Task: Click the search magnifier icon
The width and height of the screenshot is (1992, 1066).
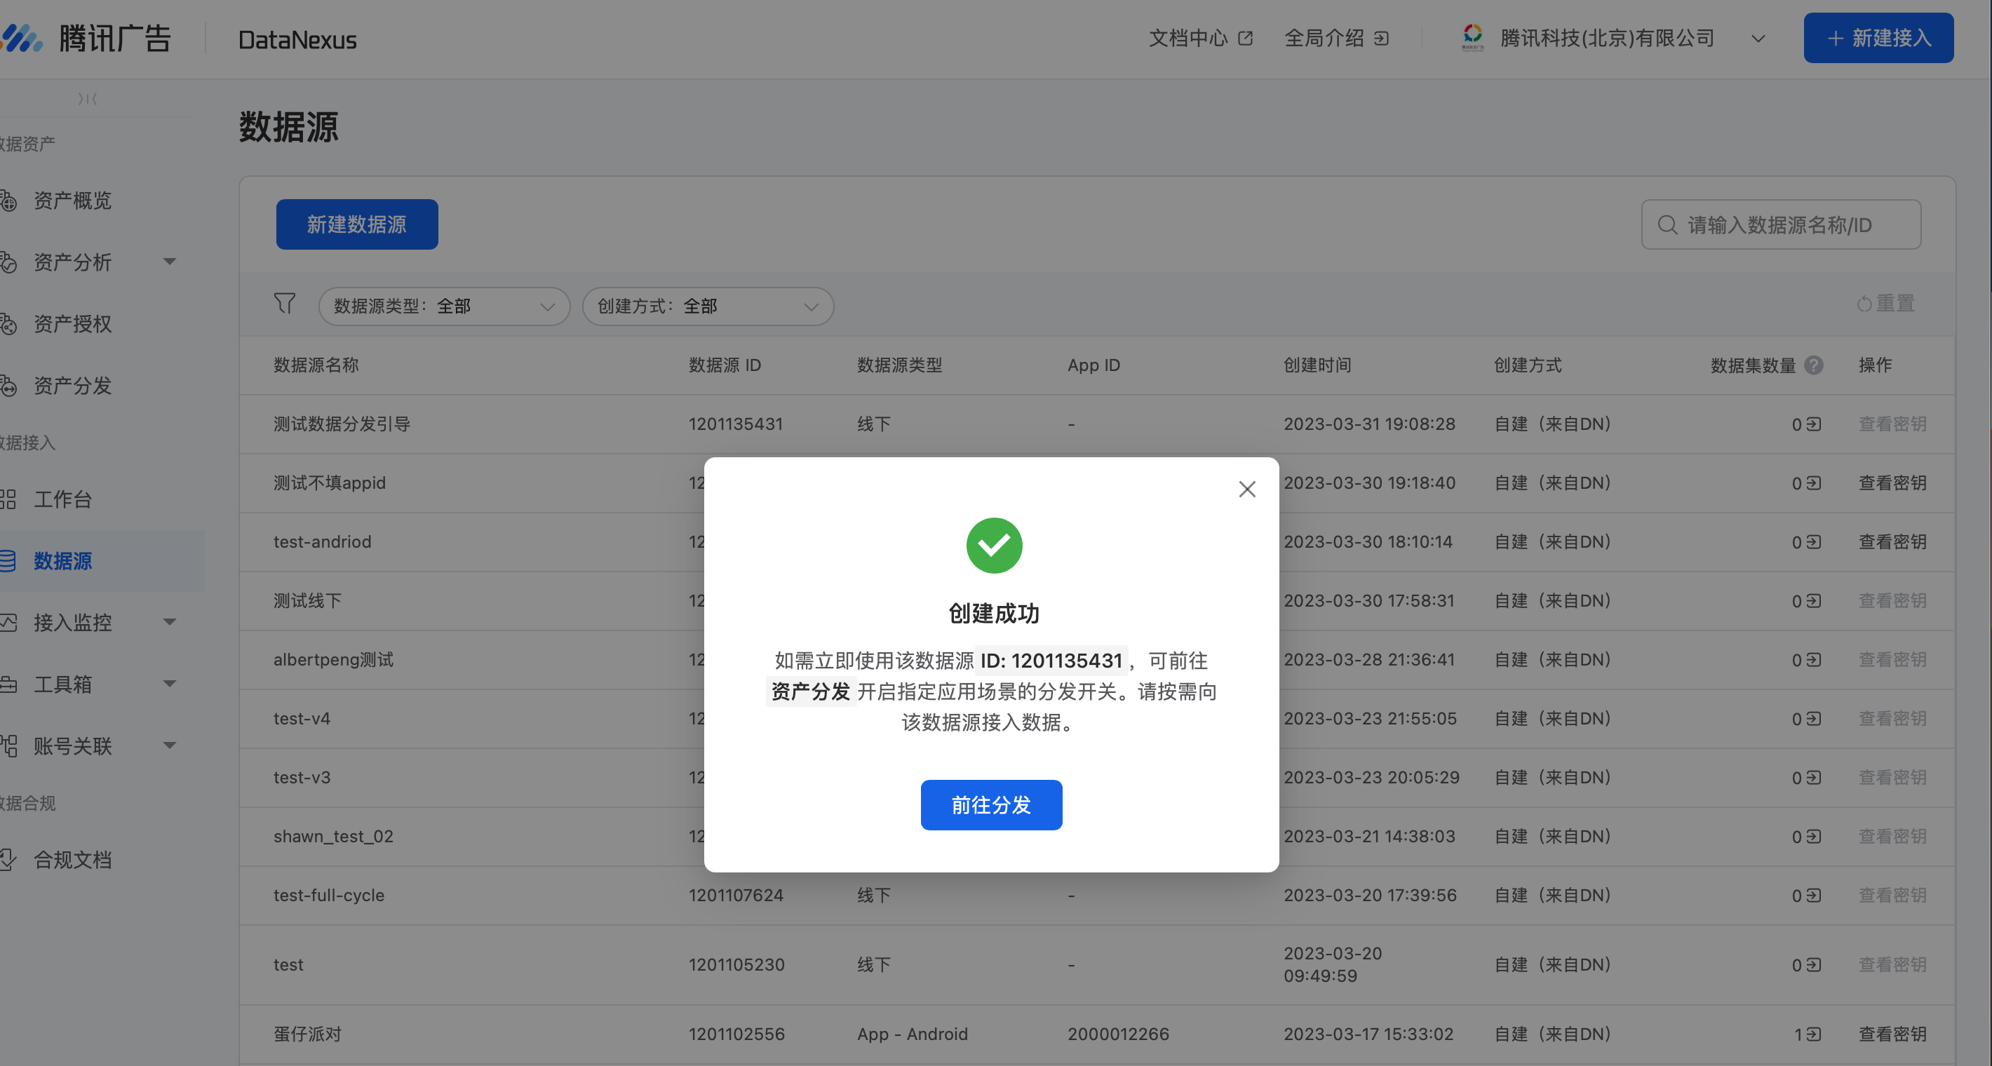Action: [1667, 225]
